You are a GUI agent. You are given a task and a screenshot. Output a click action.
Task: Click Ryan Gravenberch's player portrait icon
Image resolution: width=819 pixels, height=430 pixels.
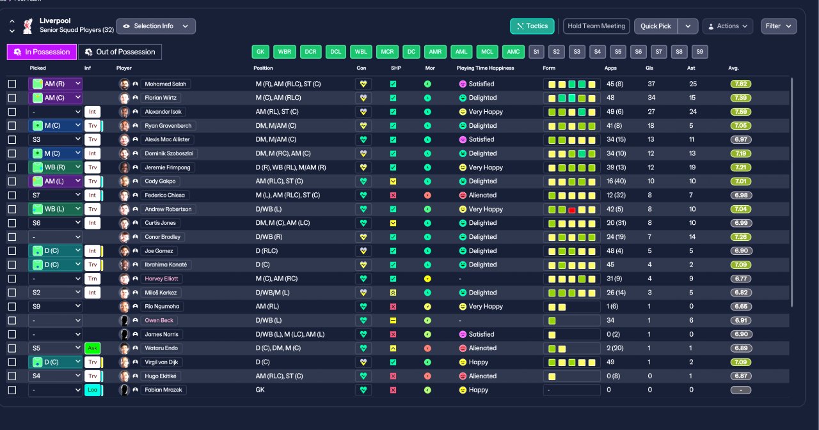pos(124,126)
